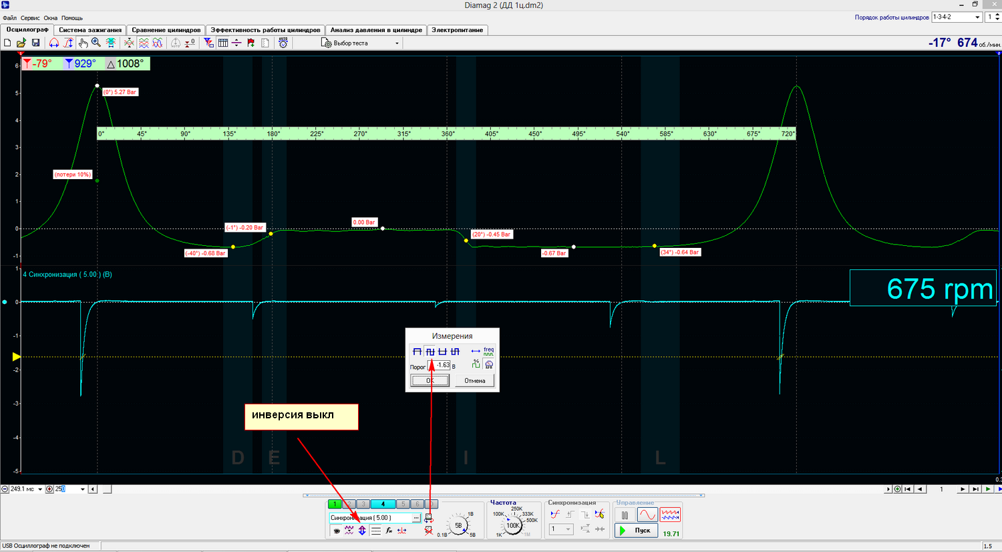
Task: Select second pulse-period measurement mode
Action: click(x=430, y=352)
